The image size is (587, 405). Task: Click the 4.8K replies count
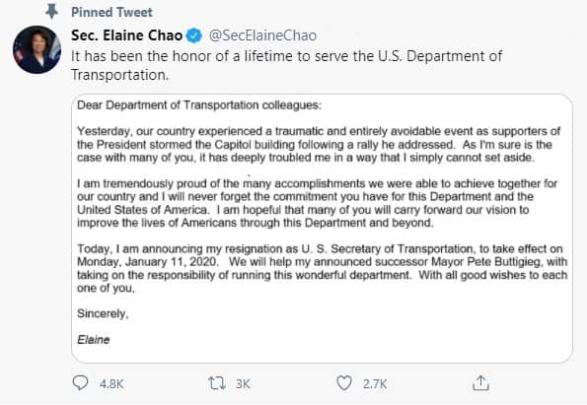[111, 384]
